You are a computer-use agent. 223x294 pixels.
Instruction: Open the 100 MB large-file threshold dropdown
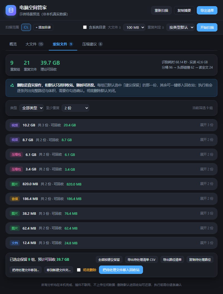(134, 27)
